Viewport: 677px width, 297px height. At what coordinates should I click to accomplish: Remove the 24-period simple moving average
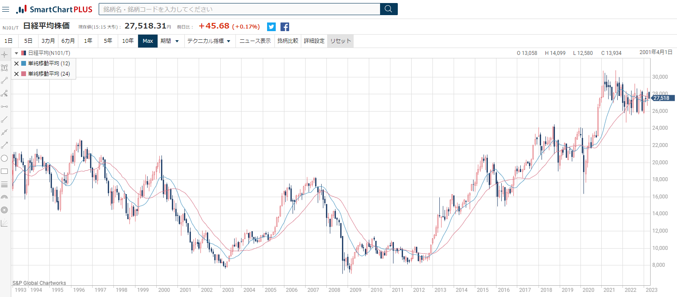pyautogui.click(x=16, y=74)
